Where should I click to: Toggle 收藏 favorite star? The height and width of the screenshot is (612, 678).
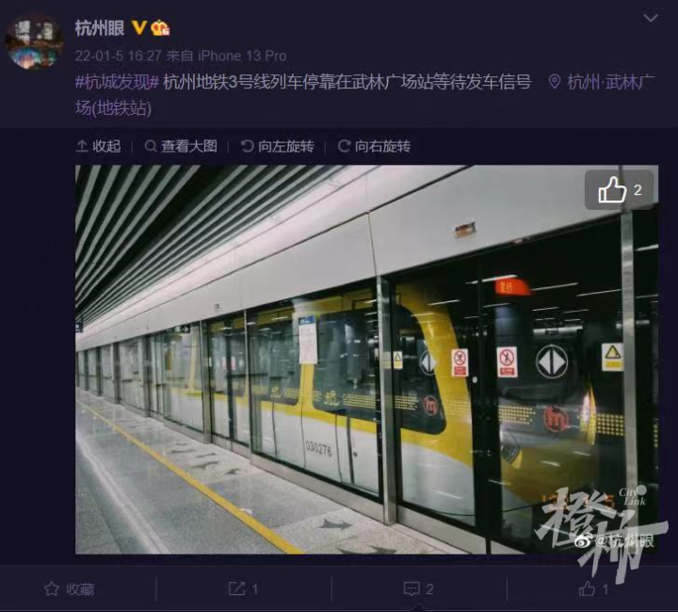[69, 589]
